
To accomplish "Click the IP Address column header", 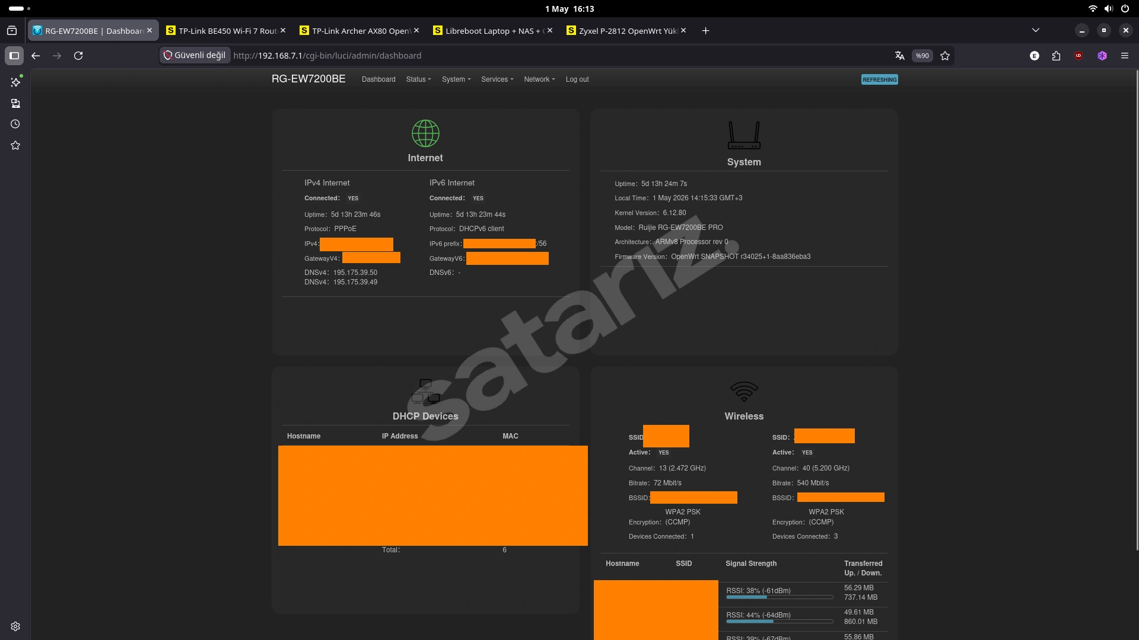I will pos(400,436).
